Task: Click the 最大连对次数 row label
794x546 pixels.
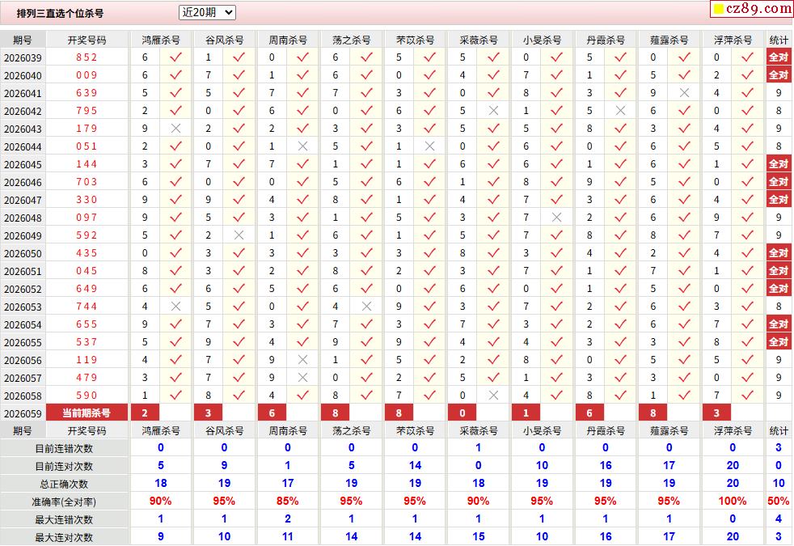Action: point(64,537)
